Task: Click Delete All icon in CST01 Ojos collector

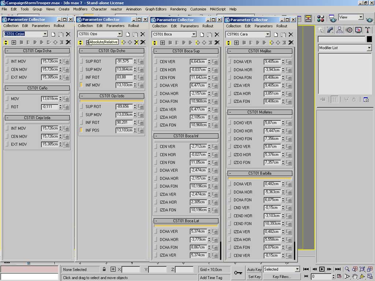Action: (x=143, y=42)
